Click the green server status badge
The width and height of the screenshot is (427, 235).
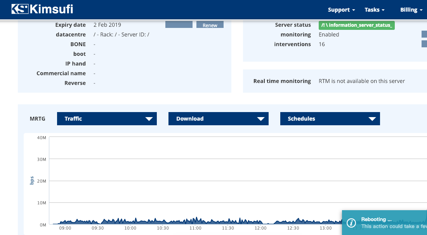(x=356, y=25)
